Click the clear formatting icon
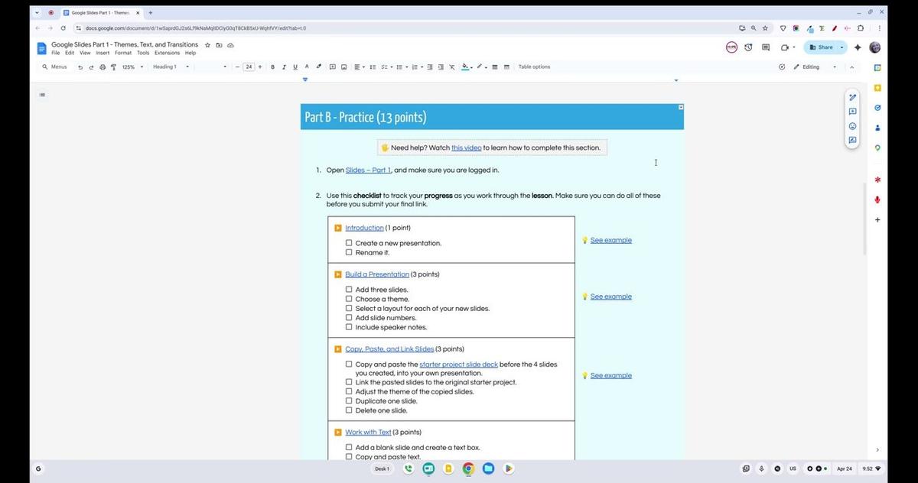 pos(451,66)
